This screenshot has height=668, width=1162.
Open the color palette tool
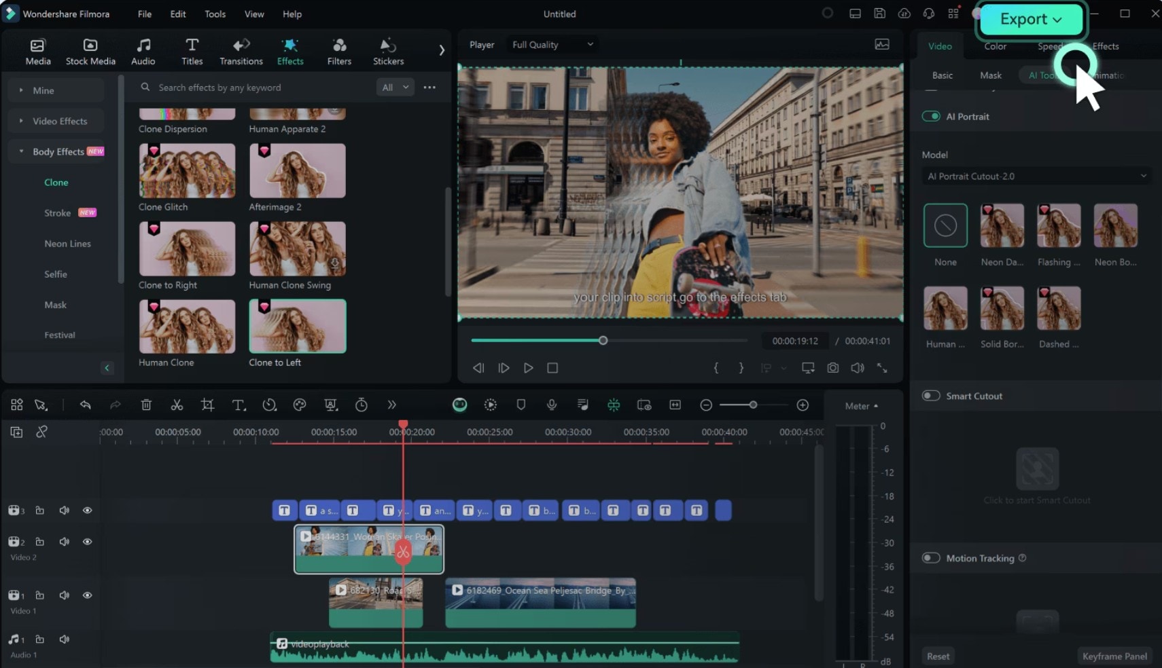(x=300, y=405)
